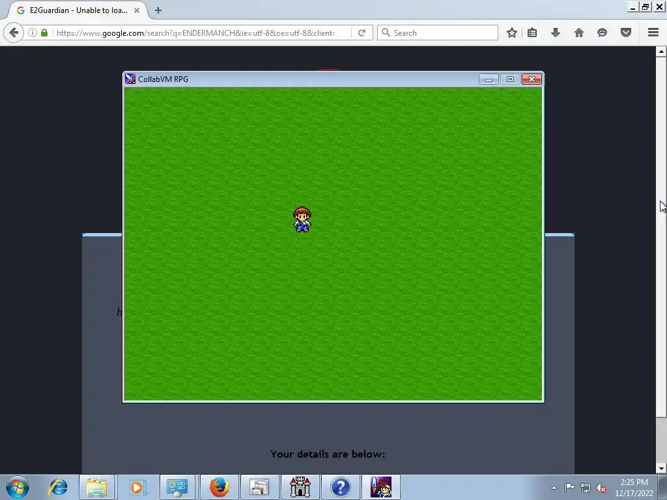Click the green padlock security icon
667x500 pixels.
click(x=44, y=33)
